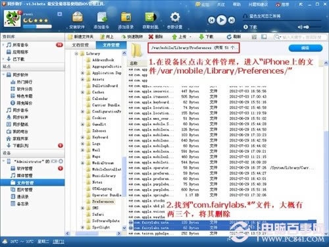Open 已下载 in the sidebar
The height and width of the screenshot is (247, 329).
click(x=18, y=59)
